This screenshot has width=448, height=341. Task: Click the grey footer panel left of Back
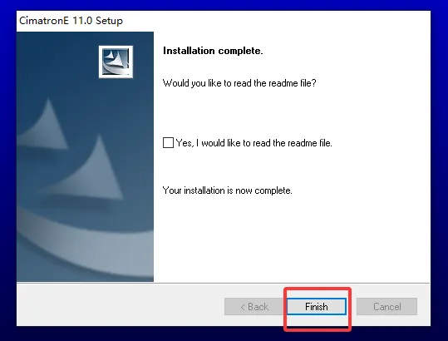[x=120, y=305]
